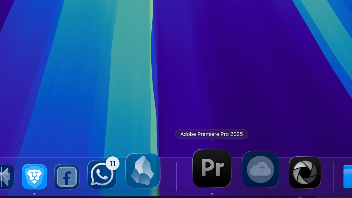Launch Adobe Premiere Pro 2025
Image resolution: width=352 pixels, height=198 pixels.
click(x=212, y=168)
